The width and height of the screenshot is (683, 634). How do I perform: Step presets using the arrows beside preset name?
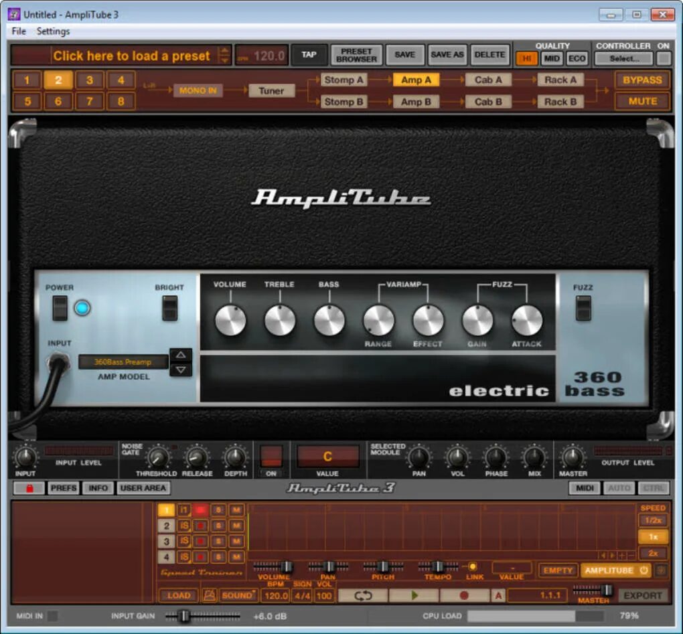(x=224, y=56)
